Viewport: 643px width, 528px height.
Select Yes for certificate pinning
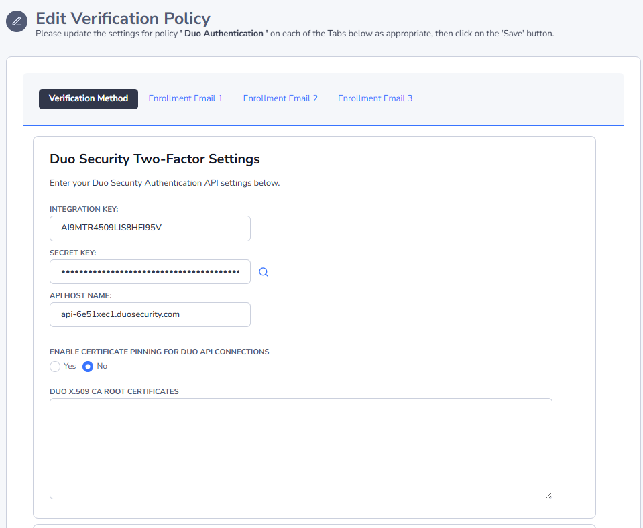coord(55,367)
